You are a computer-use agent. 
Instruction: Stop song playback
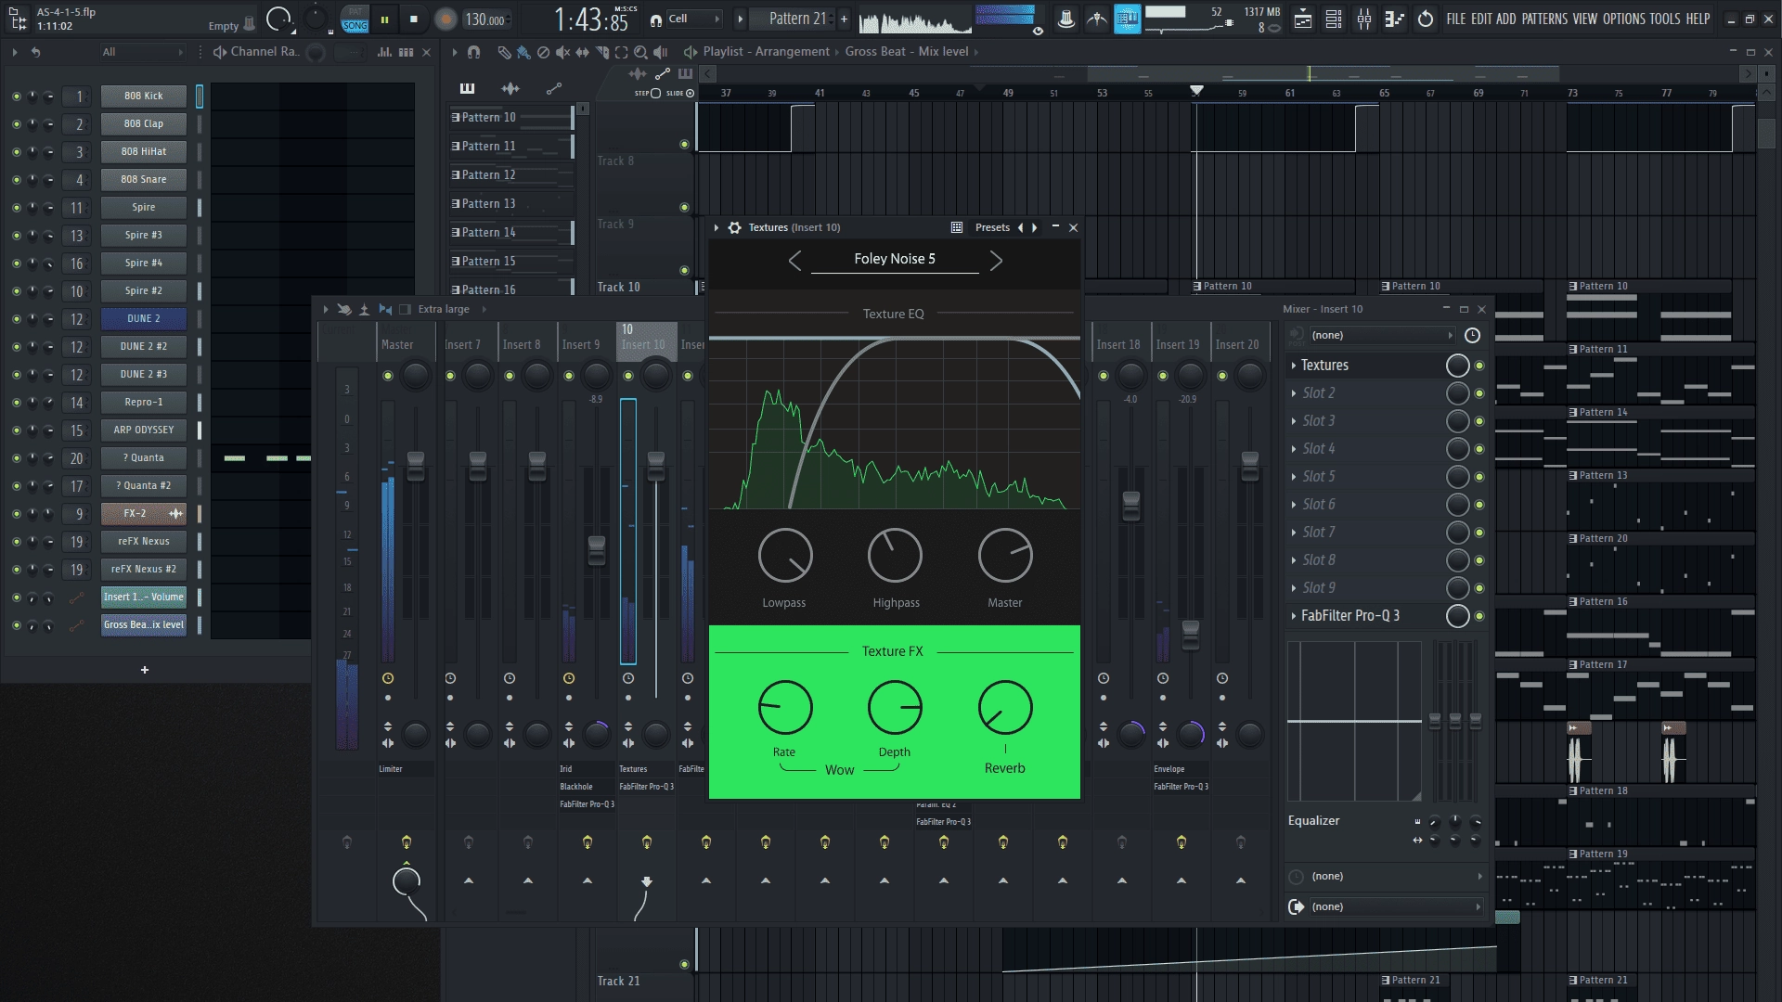[x=414, y=19]
